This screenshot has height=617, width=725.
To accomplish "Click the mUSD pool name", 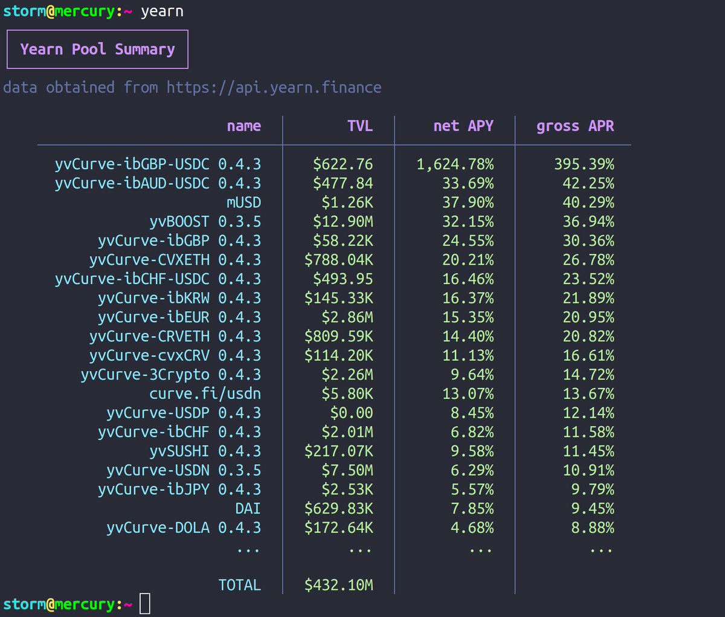I will click(x=244, y=202).
